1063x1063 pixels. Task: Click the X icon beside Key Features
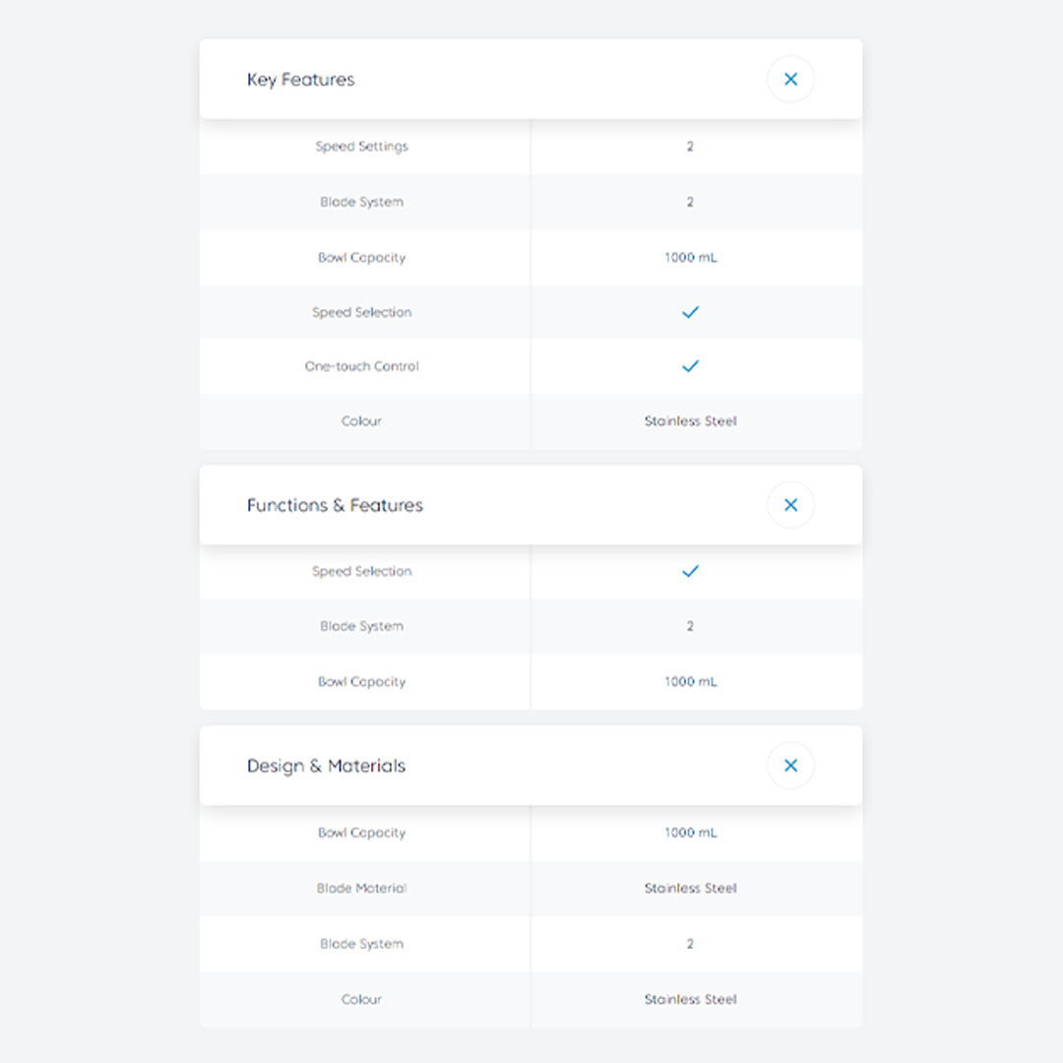tap(790, 80)
